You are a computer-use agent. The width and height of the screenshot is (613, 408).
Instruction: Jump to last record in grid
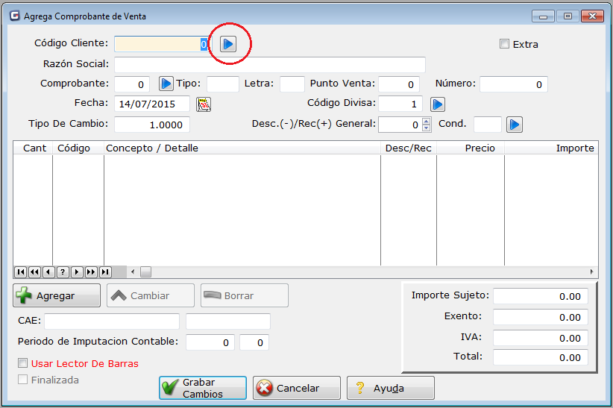(x=105, y=272)
